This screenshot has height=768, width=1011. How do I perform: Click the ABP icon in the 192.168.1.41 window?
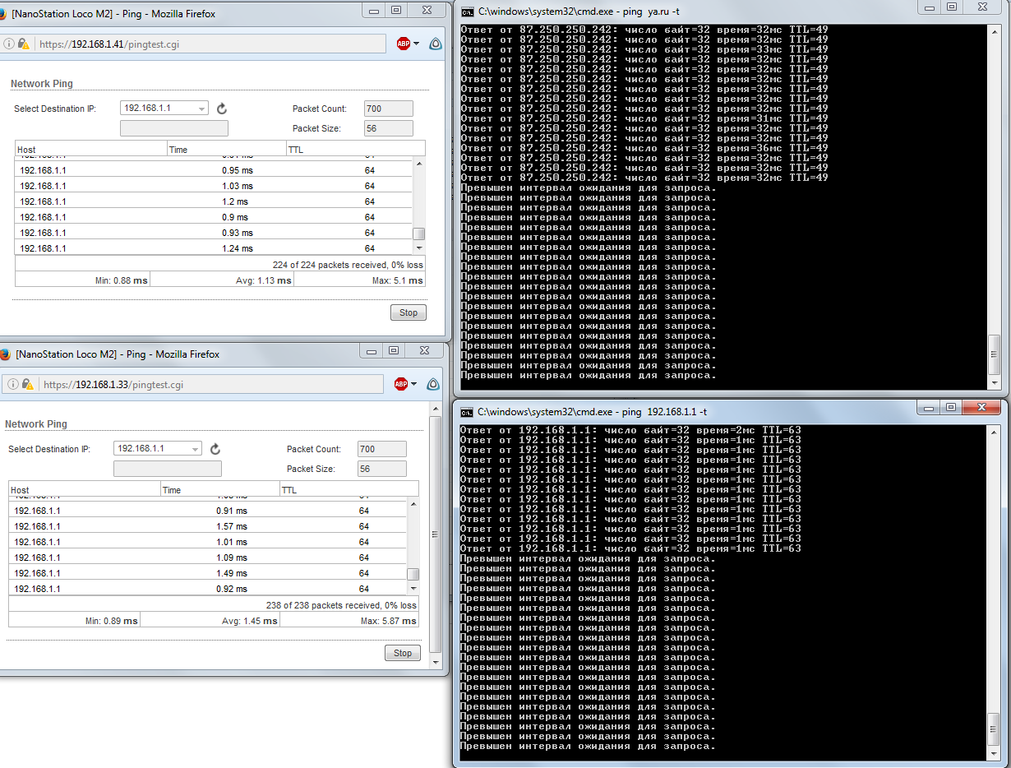403,44
